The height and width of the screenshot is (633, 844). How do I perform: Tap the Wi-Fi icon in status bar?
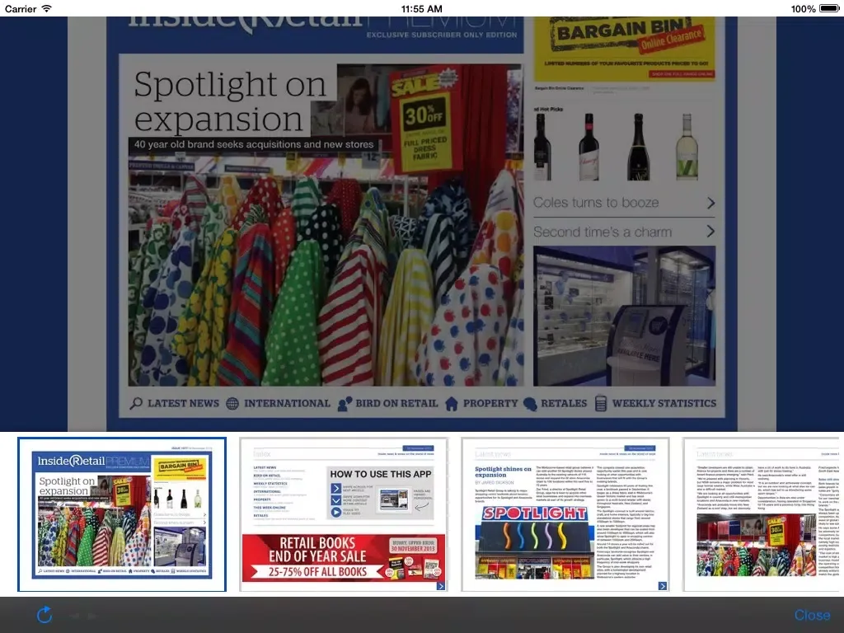(x=47, y=8)
